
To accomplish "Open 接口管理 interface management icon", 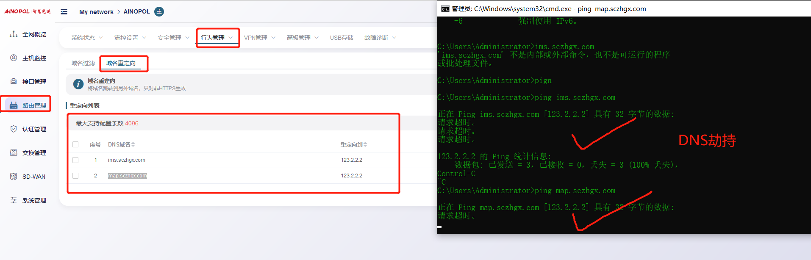I will tap(14, 82).
